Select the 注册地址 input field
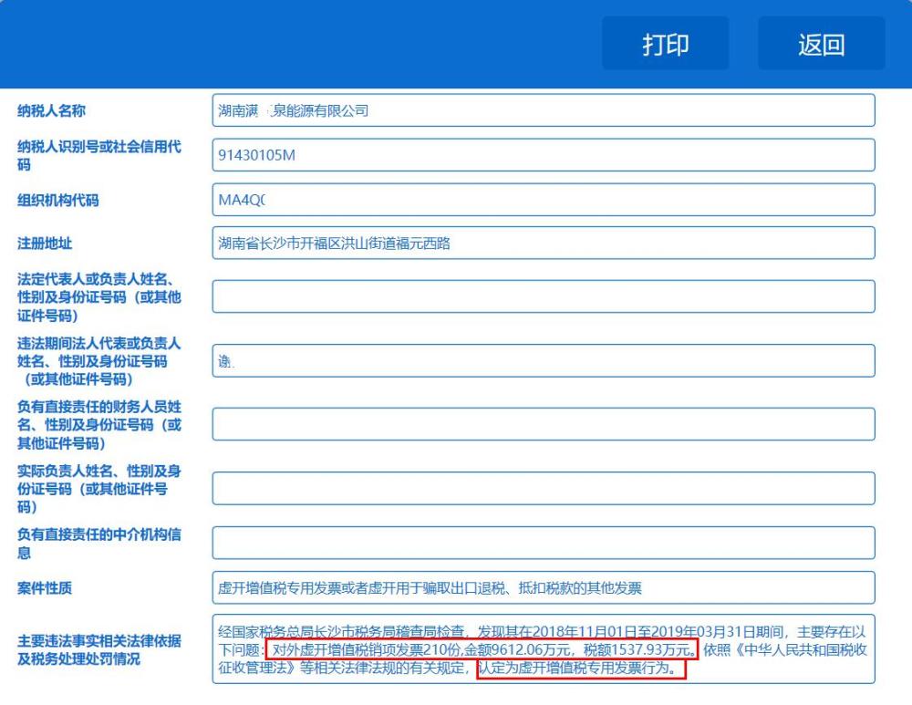Screen dimensions: 912x705 pyautogui.click(x=542, y=243)
